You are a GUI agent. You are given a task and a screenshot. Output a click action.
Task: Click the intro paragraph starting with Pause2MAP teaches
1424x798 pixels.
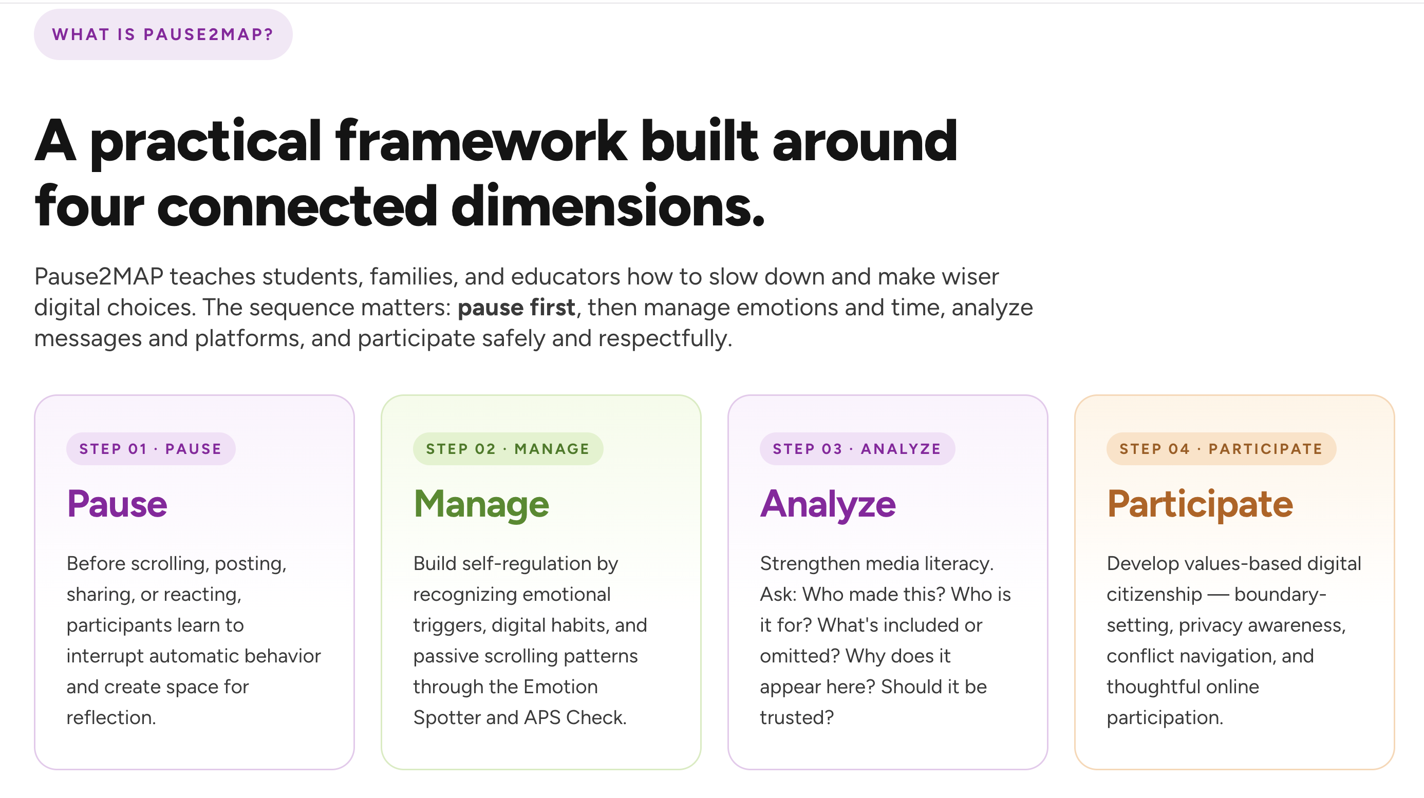pyautogui.click(x=533, y=307)
